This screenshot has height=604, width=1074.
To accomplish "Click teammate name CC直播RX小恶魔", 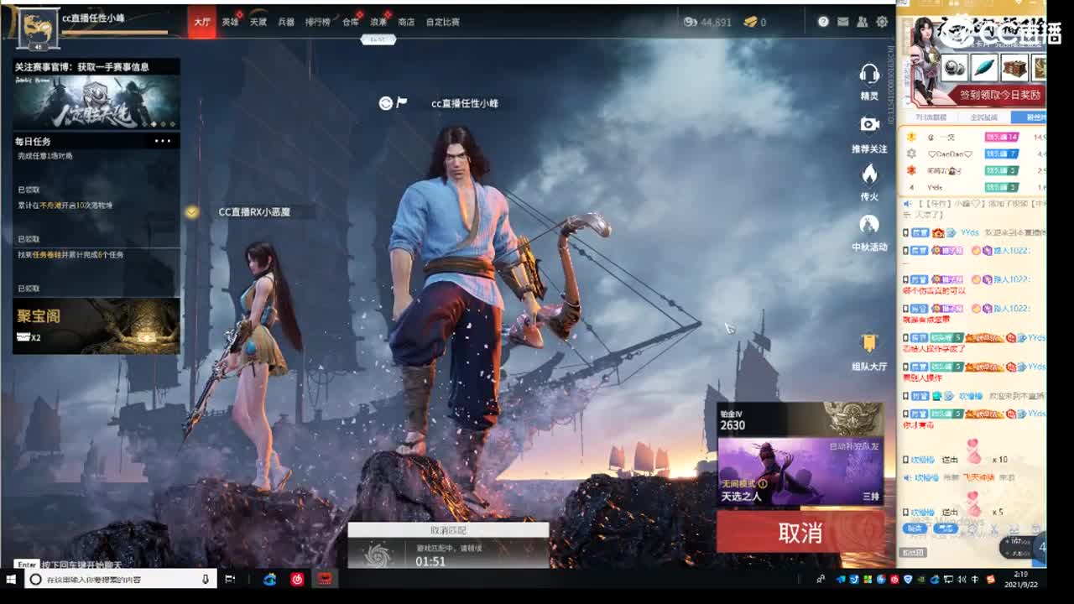I will 254,212.
